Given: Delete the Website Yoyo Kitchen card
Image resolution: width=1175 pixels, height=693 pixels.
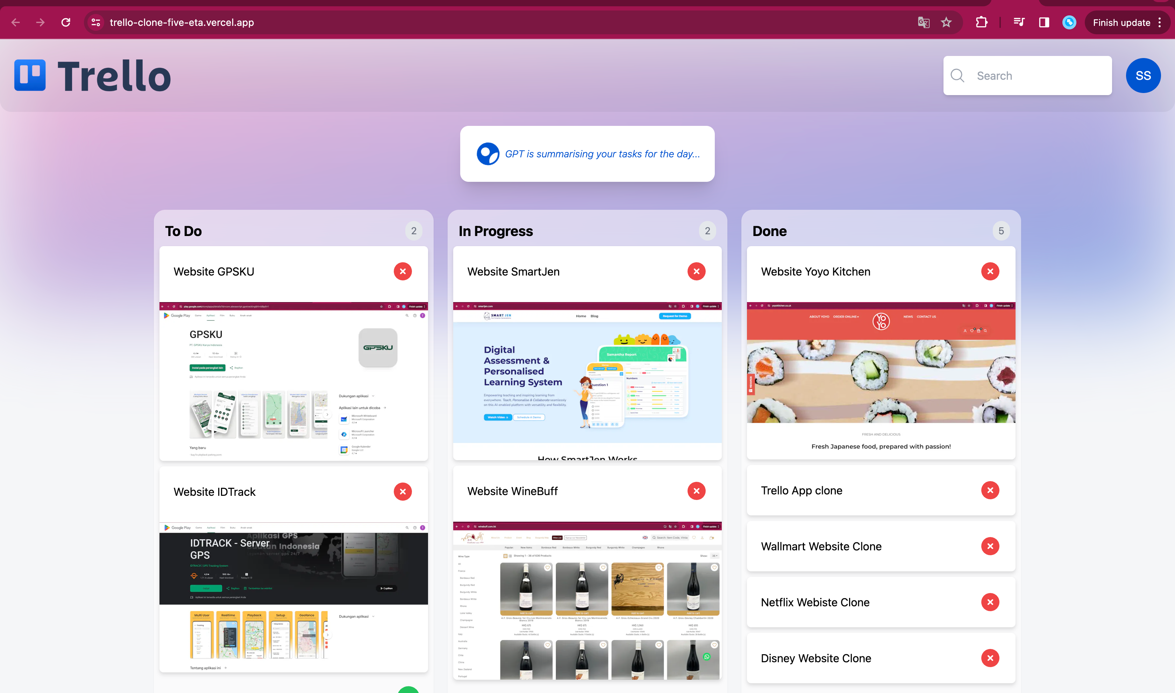Looking at the screenshot, I should [x=990, y=271].
